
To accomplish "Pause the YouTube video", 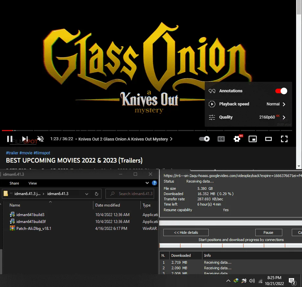I will coord(10,139).
